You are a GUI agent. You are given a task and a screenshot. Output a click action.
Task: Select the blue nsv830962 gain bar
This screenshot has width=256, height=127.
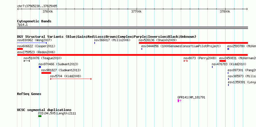(x=32, y=43)
